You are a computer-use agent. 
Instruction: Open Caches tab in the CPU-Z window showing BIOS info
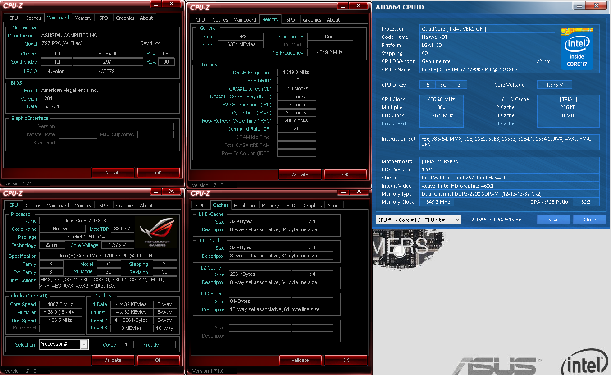(x=33, y=18)
